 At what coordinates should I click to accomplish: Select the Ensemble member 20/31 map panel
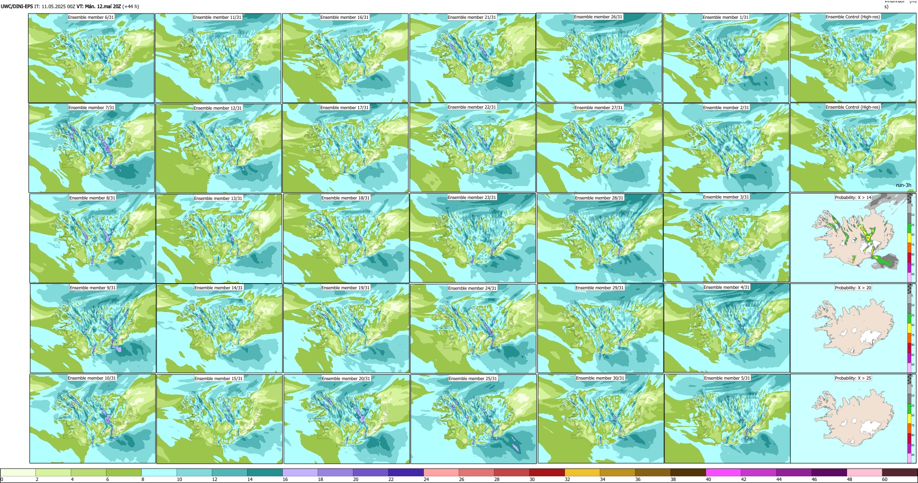tap(347, 419)
